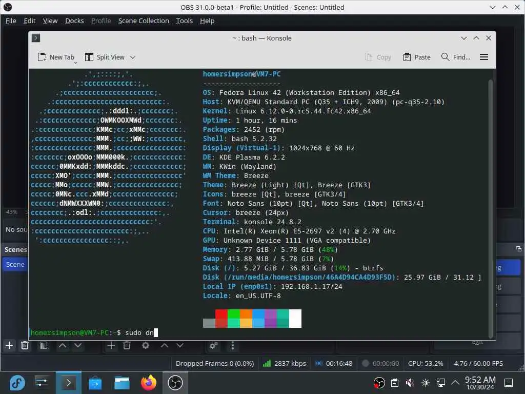The height and width of the screenshot is (394, 525).
Task: Click the Split View toolbar button
Action: [105, 57]
